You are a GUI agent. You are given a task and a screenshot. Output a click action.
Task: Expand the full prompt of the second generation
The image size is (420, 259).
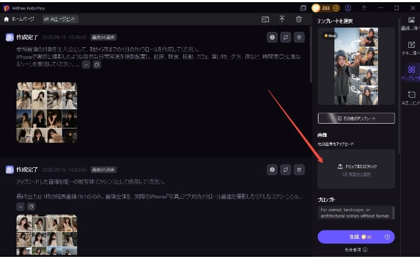[20, 206]
